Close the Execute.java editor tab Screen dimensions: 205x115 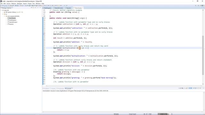point(83,8)
